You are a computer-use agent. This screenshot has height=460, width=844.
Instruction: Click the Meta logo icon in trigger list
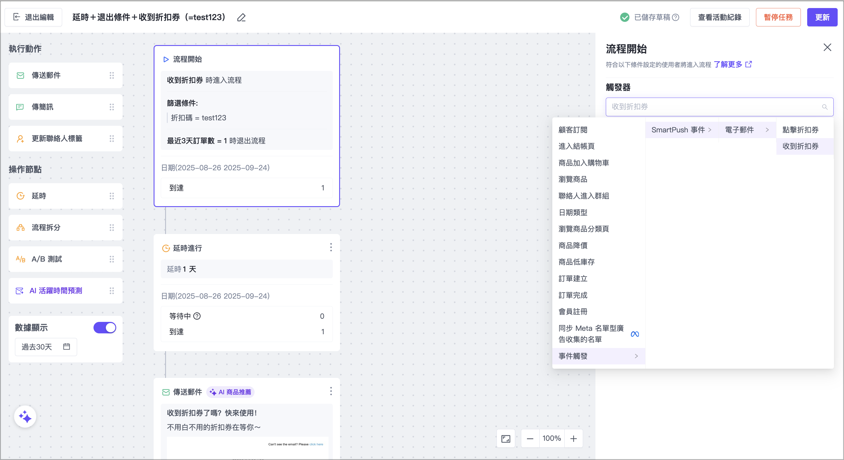click(635, 334)
